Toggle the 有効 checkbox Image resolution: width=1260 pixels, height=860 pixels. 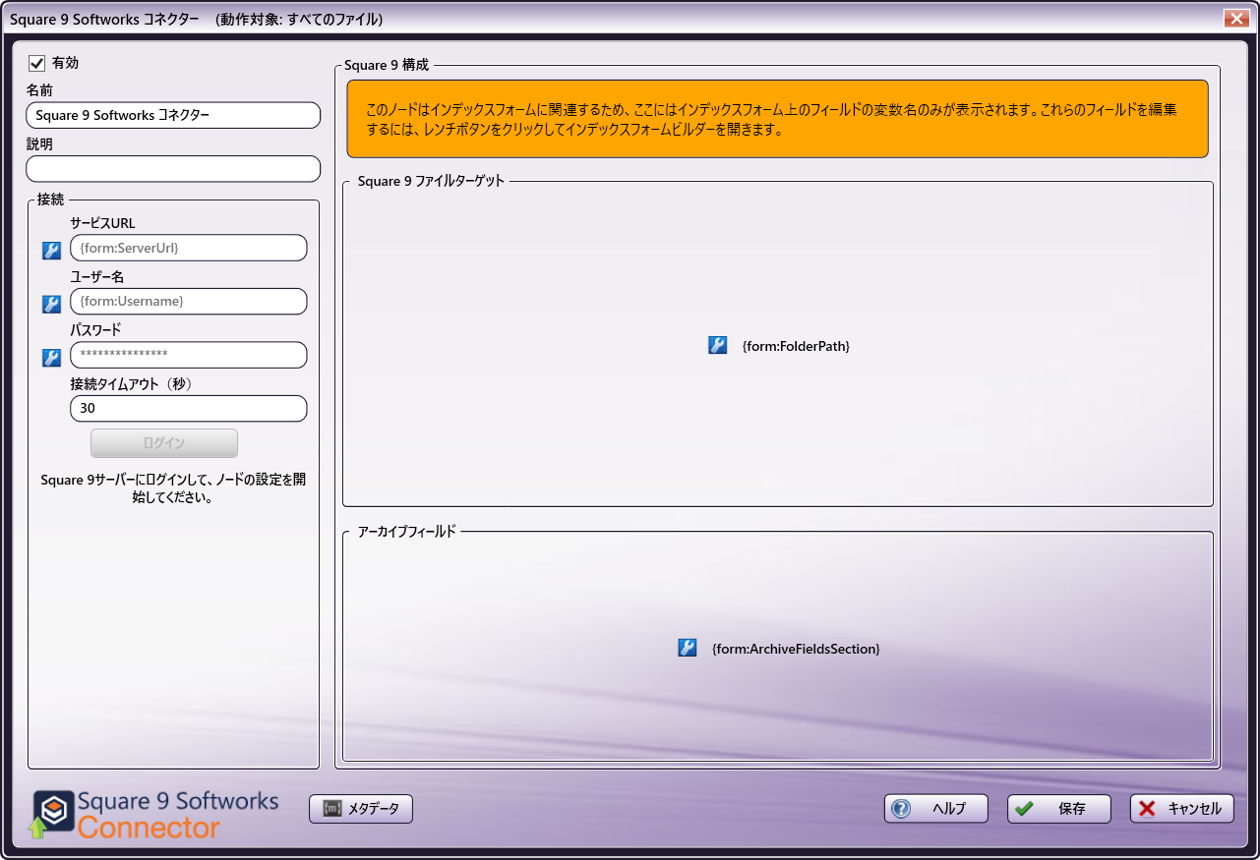(37, 63)
